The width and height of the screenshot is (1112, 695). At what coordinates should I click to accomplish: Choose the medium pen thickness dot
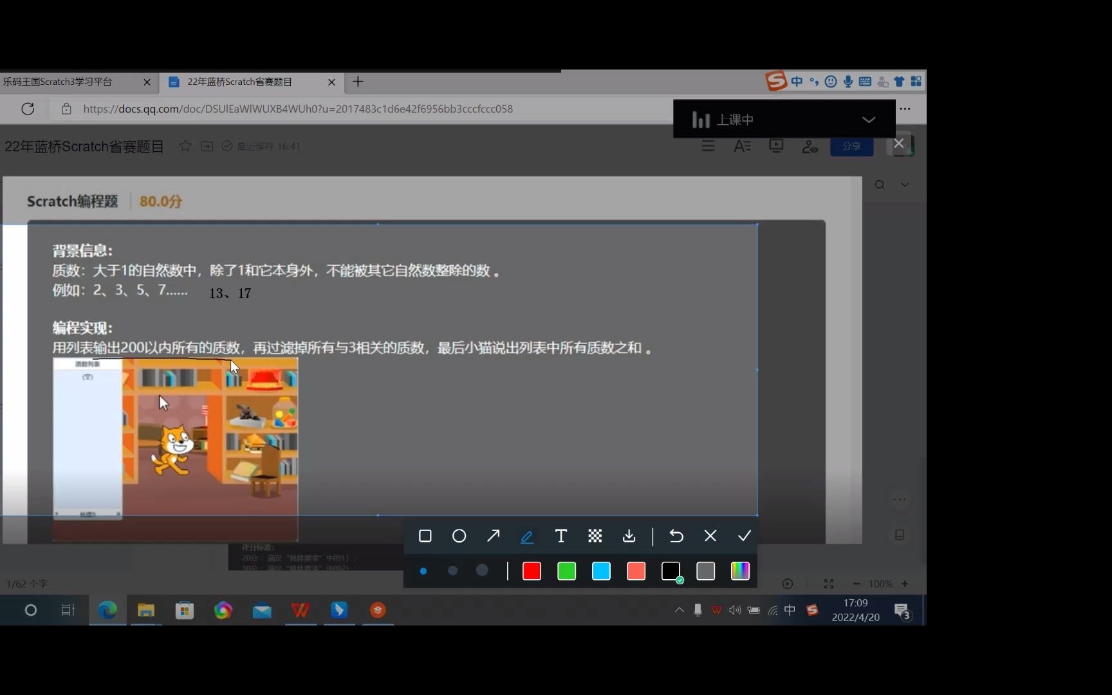(x=452, y=571)
